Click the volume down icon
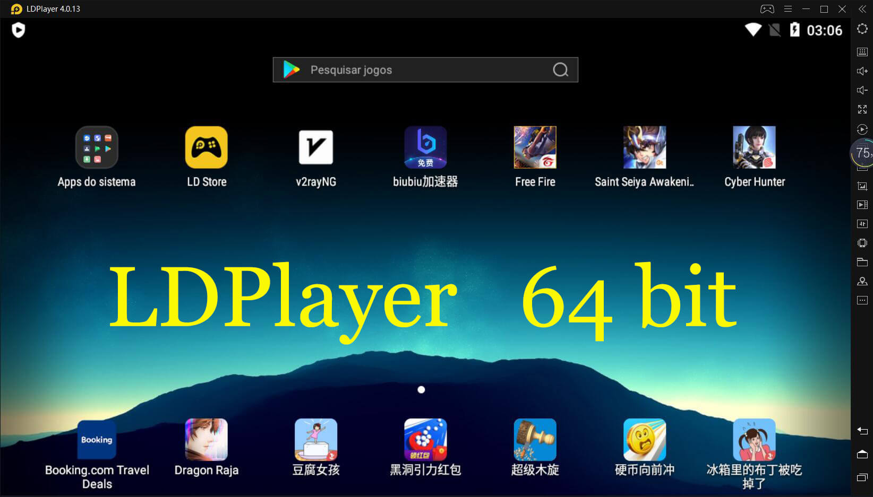Viewport: 873px width, 497px height. click(x=862, y=90)
